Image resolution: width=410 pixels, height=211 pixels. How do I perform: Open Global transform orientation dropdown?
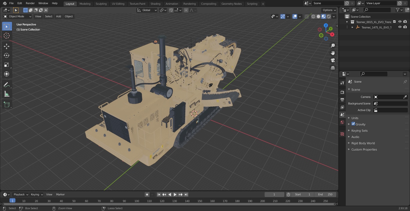tap(147, 10)
